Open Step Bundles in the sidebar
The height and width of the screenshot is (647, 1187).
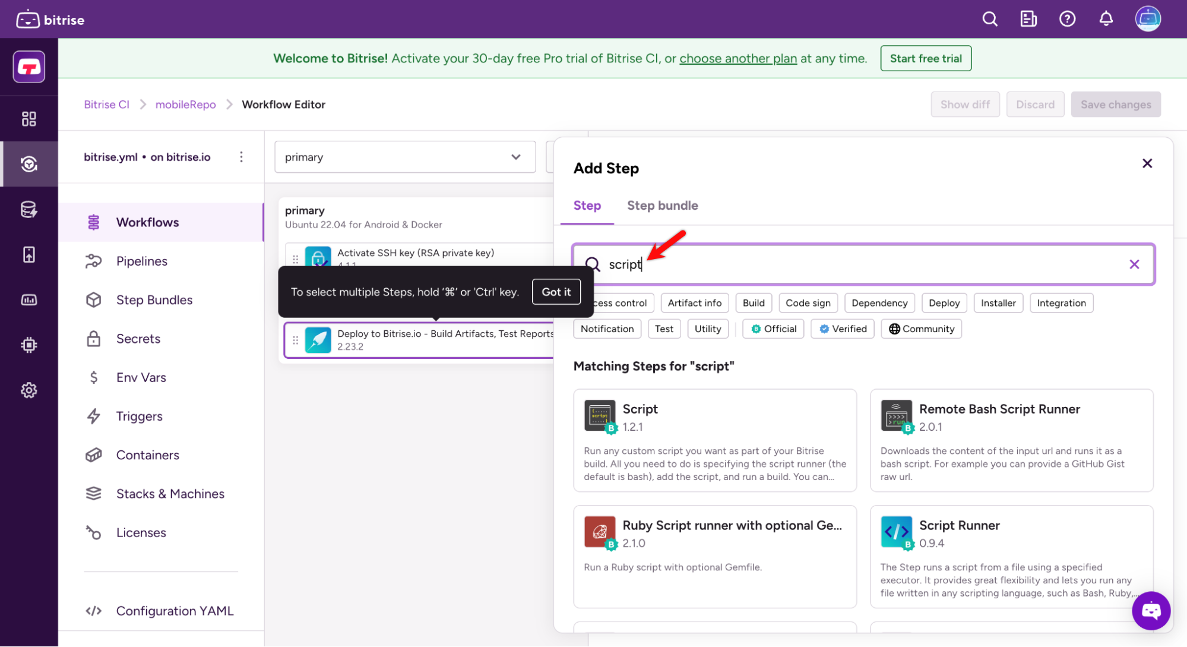(161, 300)
